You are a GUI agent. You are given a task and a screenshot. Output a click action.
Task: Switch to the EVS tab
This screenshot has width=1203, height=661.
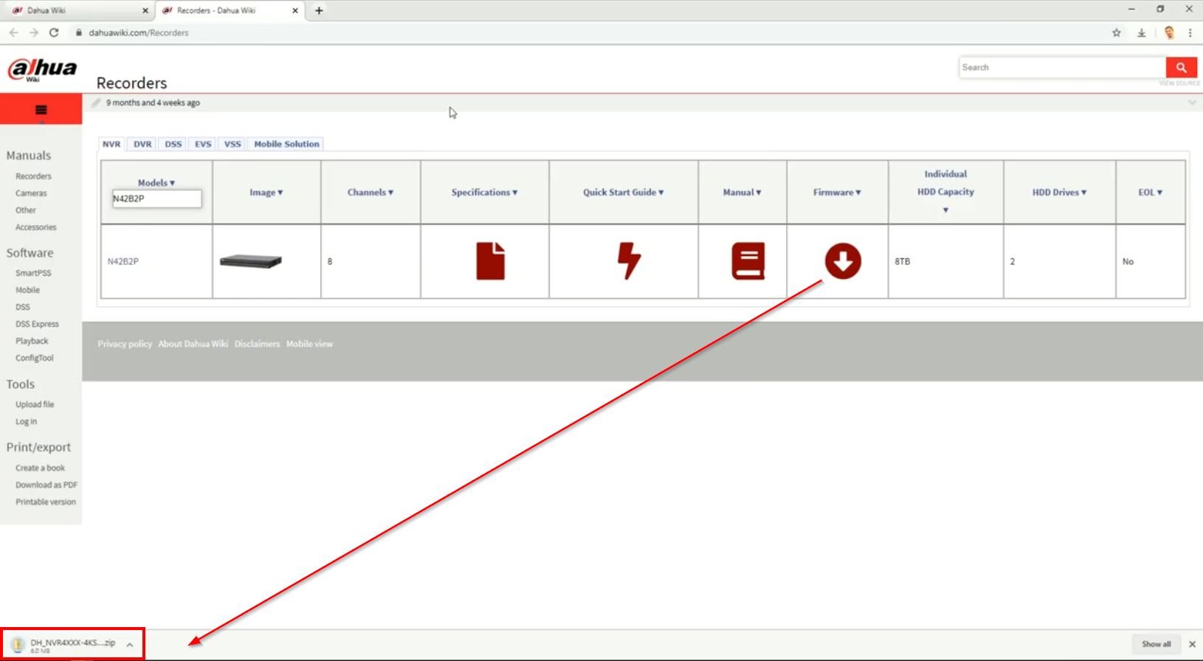tap(203, 144)
